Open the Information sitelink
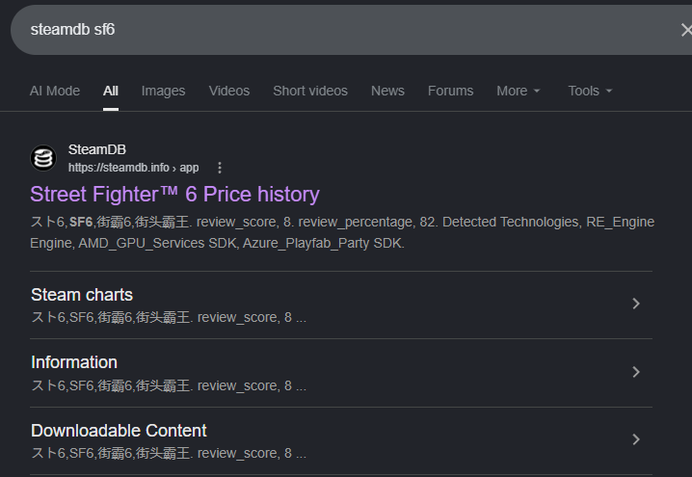This screenshot has height=477, width=692. coord(74,362)
